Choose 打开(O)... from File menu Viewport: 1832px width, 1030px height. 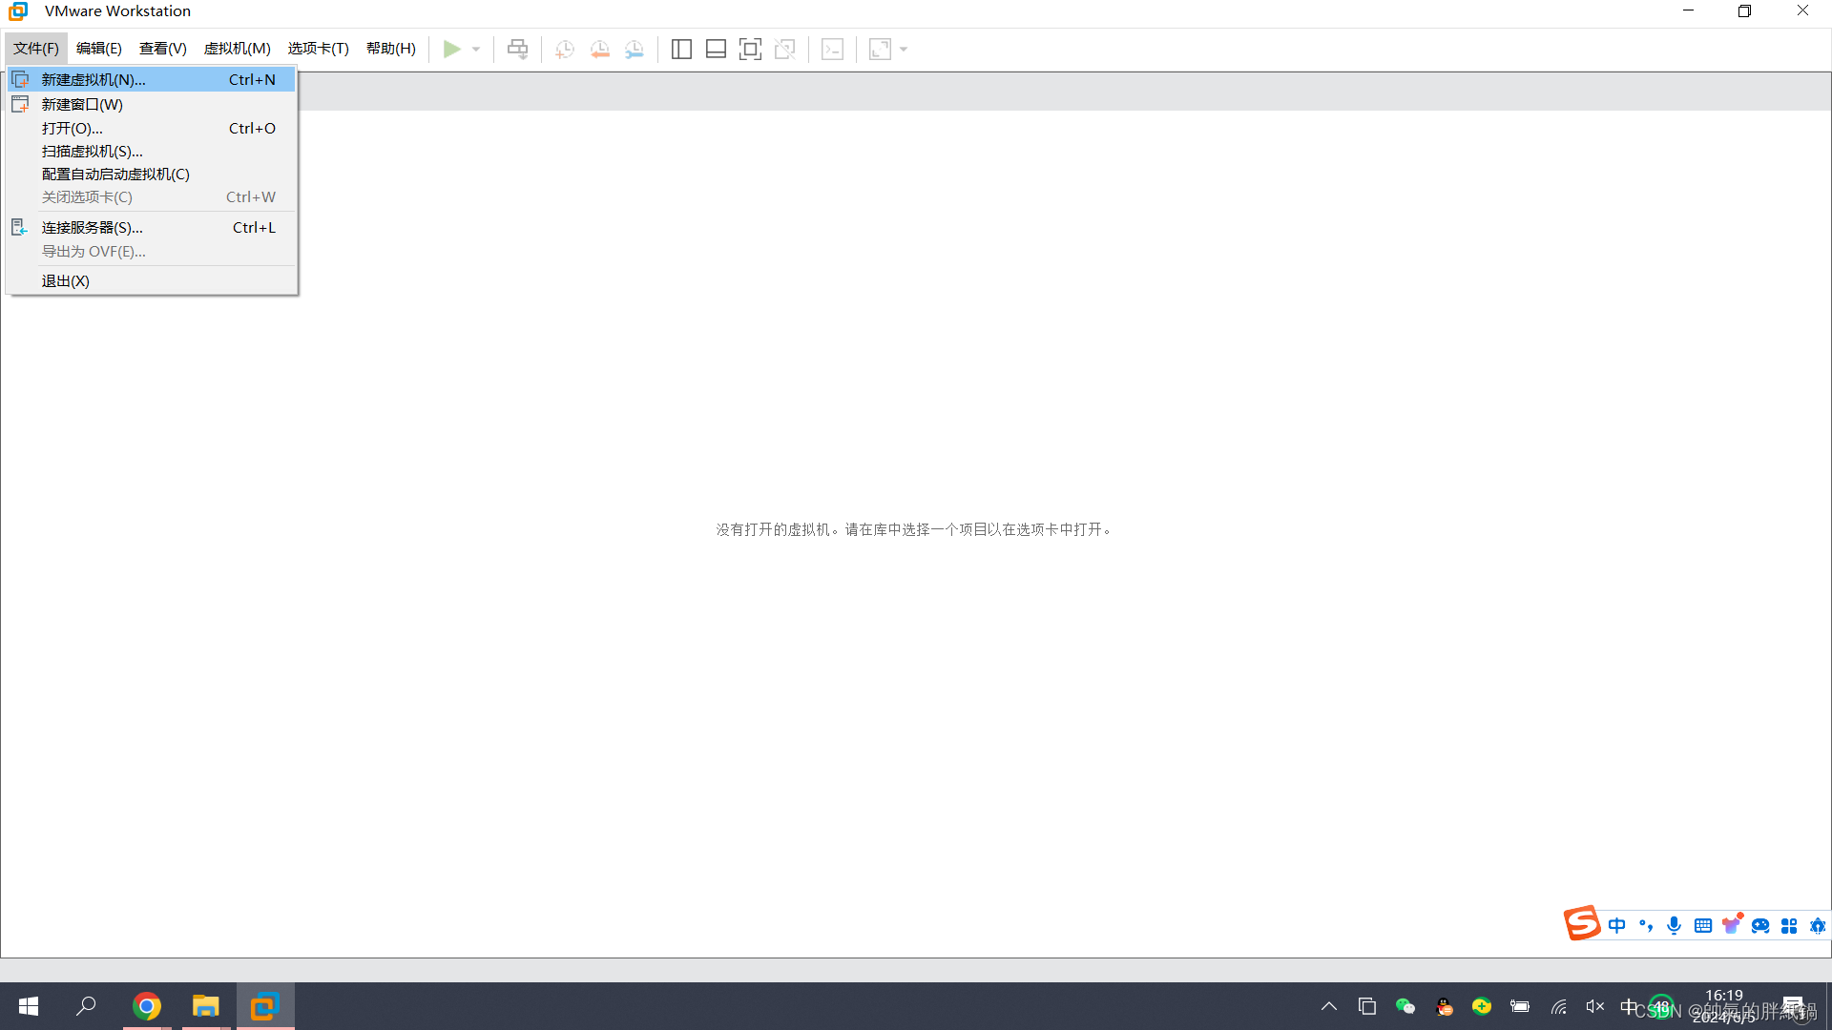[x=152, y=128]
